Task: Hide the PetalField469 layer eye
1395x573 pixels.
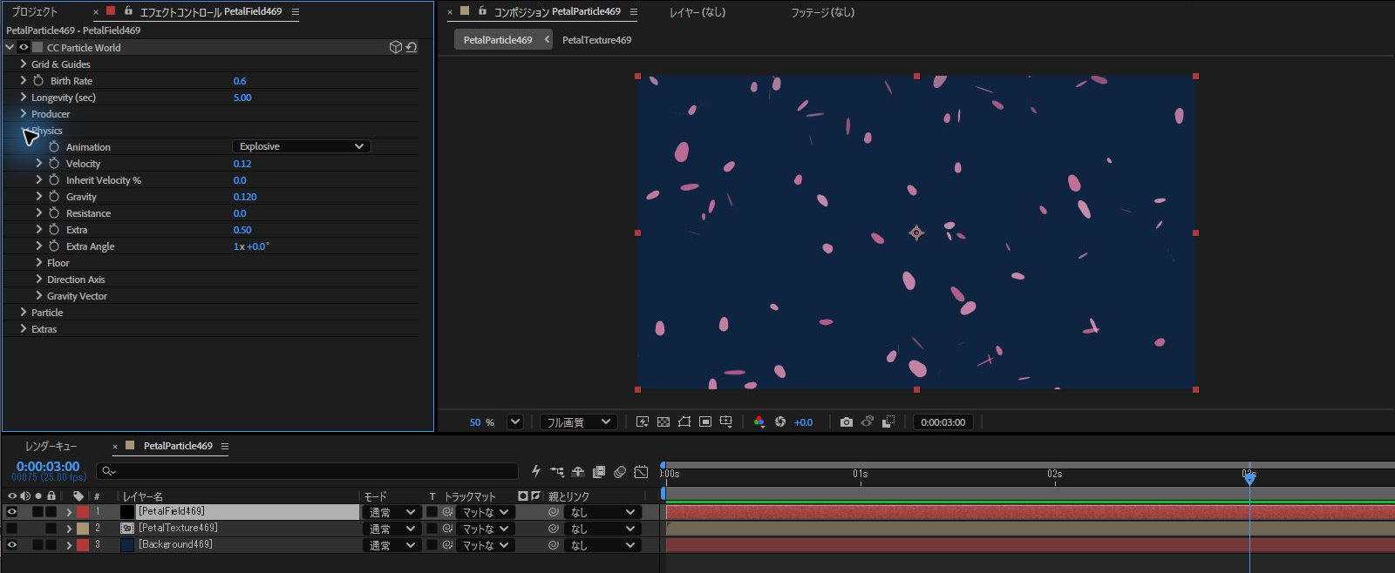Action: click(12, 511)
